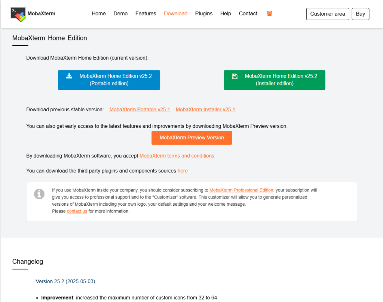Click the download arrow icon on Portable button
The image size is (383, 302).
point(69,76)
